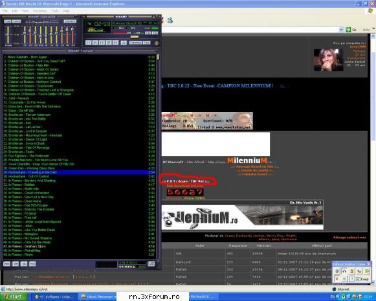Click Winamp's eject open-file button
376x301 pixels.
pyautogui.click(x=124, y=43)
